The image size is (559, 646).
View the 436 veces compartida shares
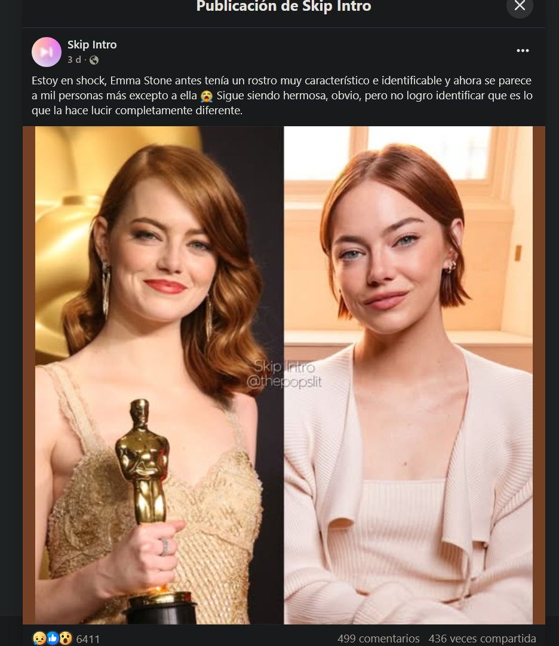click(482, 639)
